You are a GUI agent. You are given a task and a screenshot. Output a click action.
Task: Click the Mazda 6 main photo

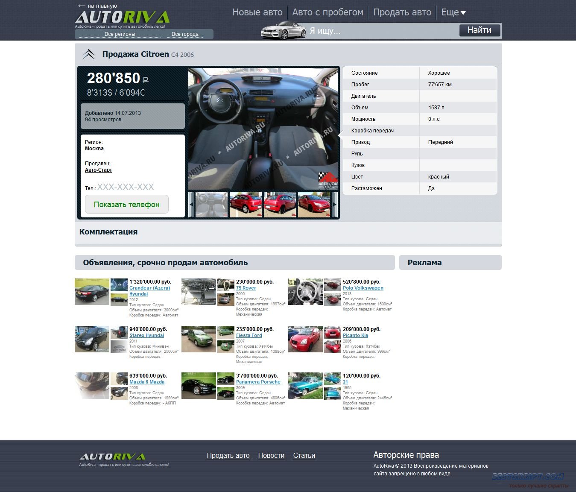pos(92,386)
